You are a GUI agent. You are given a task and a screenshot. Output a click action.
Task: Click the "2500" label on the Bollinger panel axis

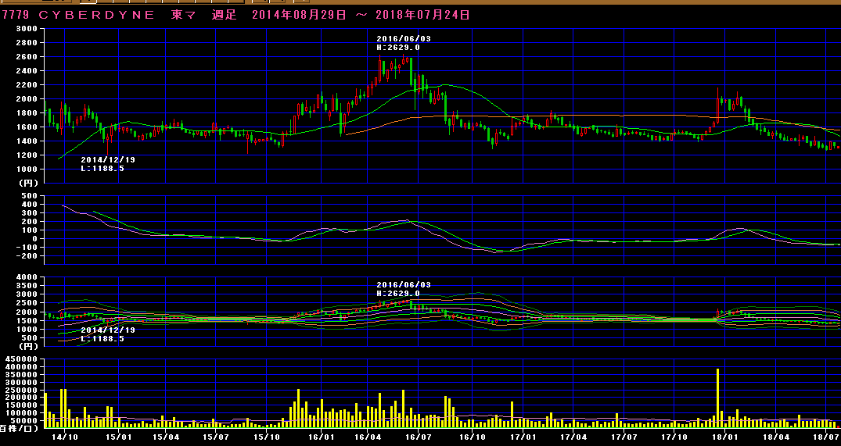tap(27, 303)
